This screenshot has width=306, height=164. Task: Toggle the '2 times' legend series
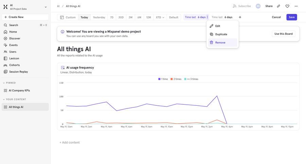[176, 79]
